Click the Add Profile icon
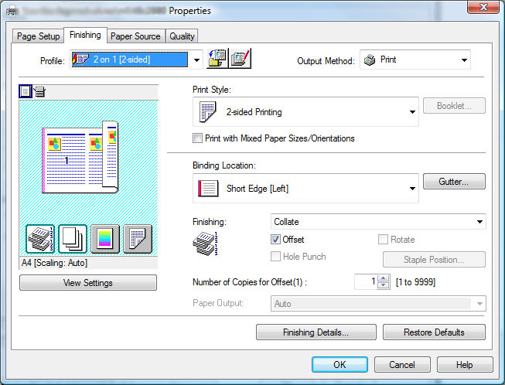The height and width of the screenshot is (385, 505). pyautogui.click(x=217, y=58)
